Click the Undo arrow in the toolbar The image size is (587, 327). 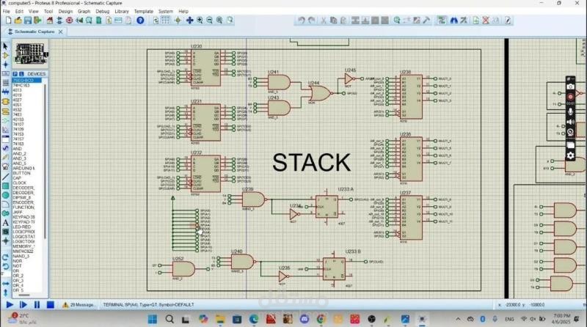302,21
